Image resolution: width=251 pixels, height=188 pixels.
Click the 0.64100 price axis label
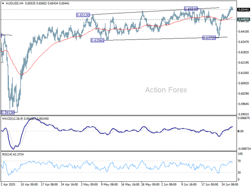coord(243,31)
